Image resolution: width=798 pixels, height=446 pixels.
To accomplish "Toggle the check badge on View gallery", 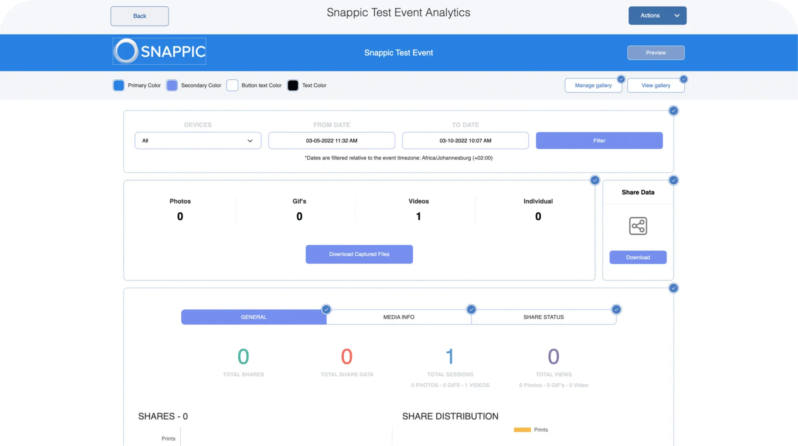I will tap(683, 79).
